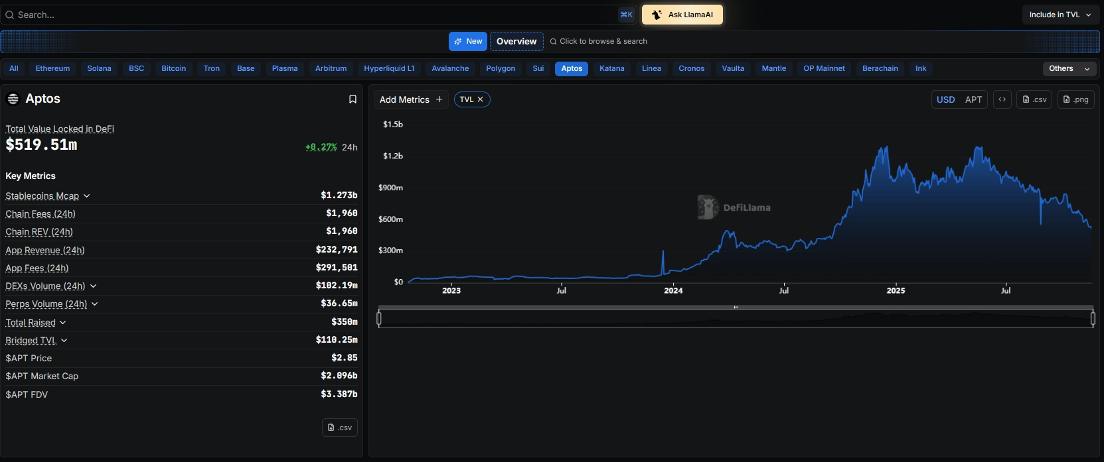The height and width of the screenshot is (462, 1104).
Task: Download chart data as .csv
Action: (x=1034, y=99)
